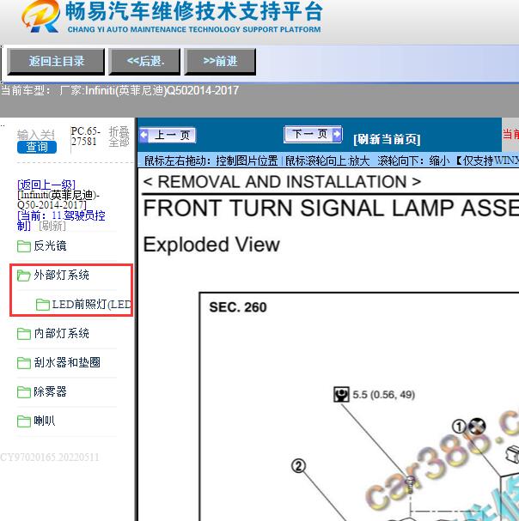Open the next page with 下一页

point(313,134)
